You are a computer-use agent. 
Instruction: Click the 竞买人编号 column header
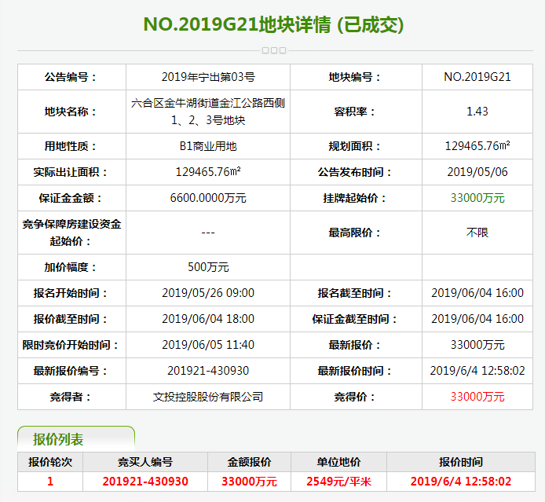point(145,462)
